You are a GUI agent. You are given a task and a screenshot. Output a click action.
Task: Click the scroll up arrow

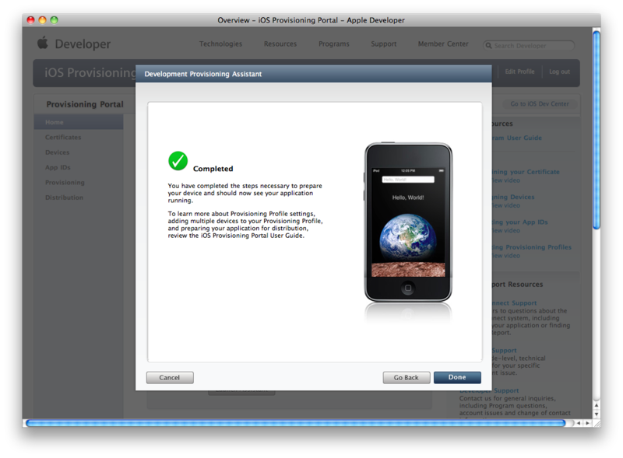coord(597,406)
